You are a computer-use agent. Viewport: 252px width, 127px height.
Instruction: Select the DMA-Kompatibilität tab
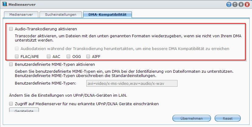click(107, 14)
